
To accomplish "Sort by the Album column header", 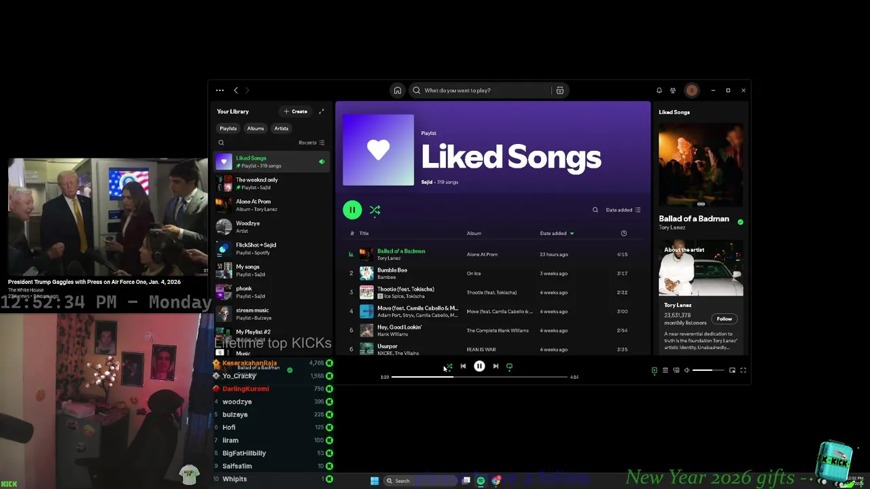I will pyautogui.click(x=474, y=233).
